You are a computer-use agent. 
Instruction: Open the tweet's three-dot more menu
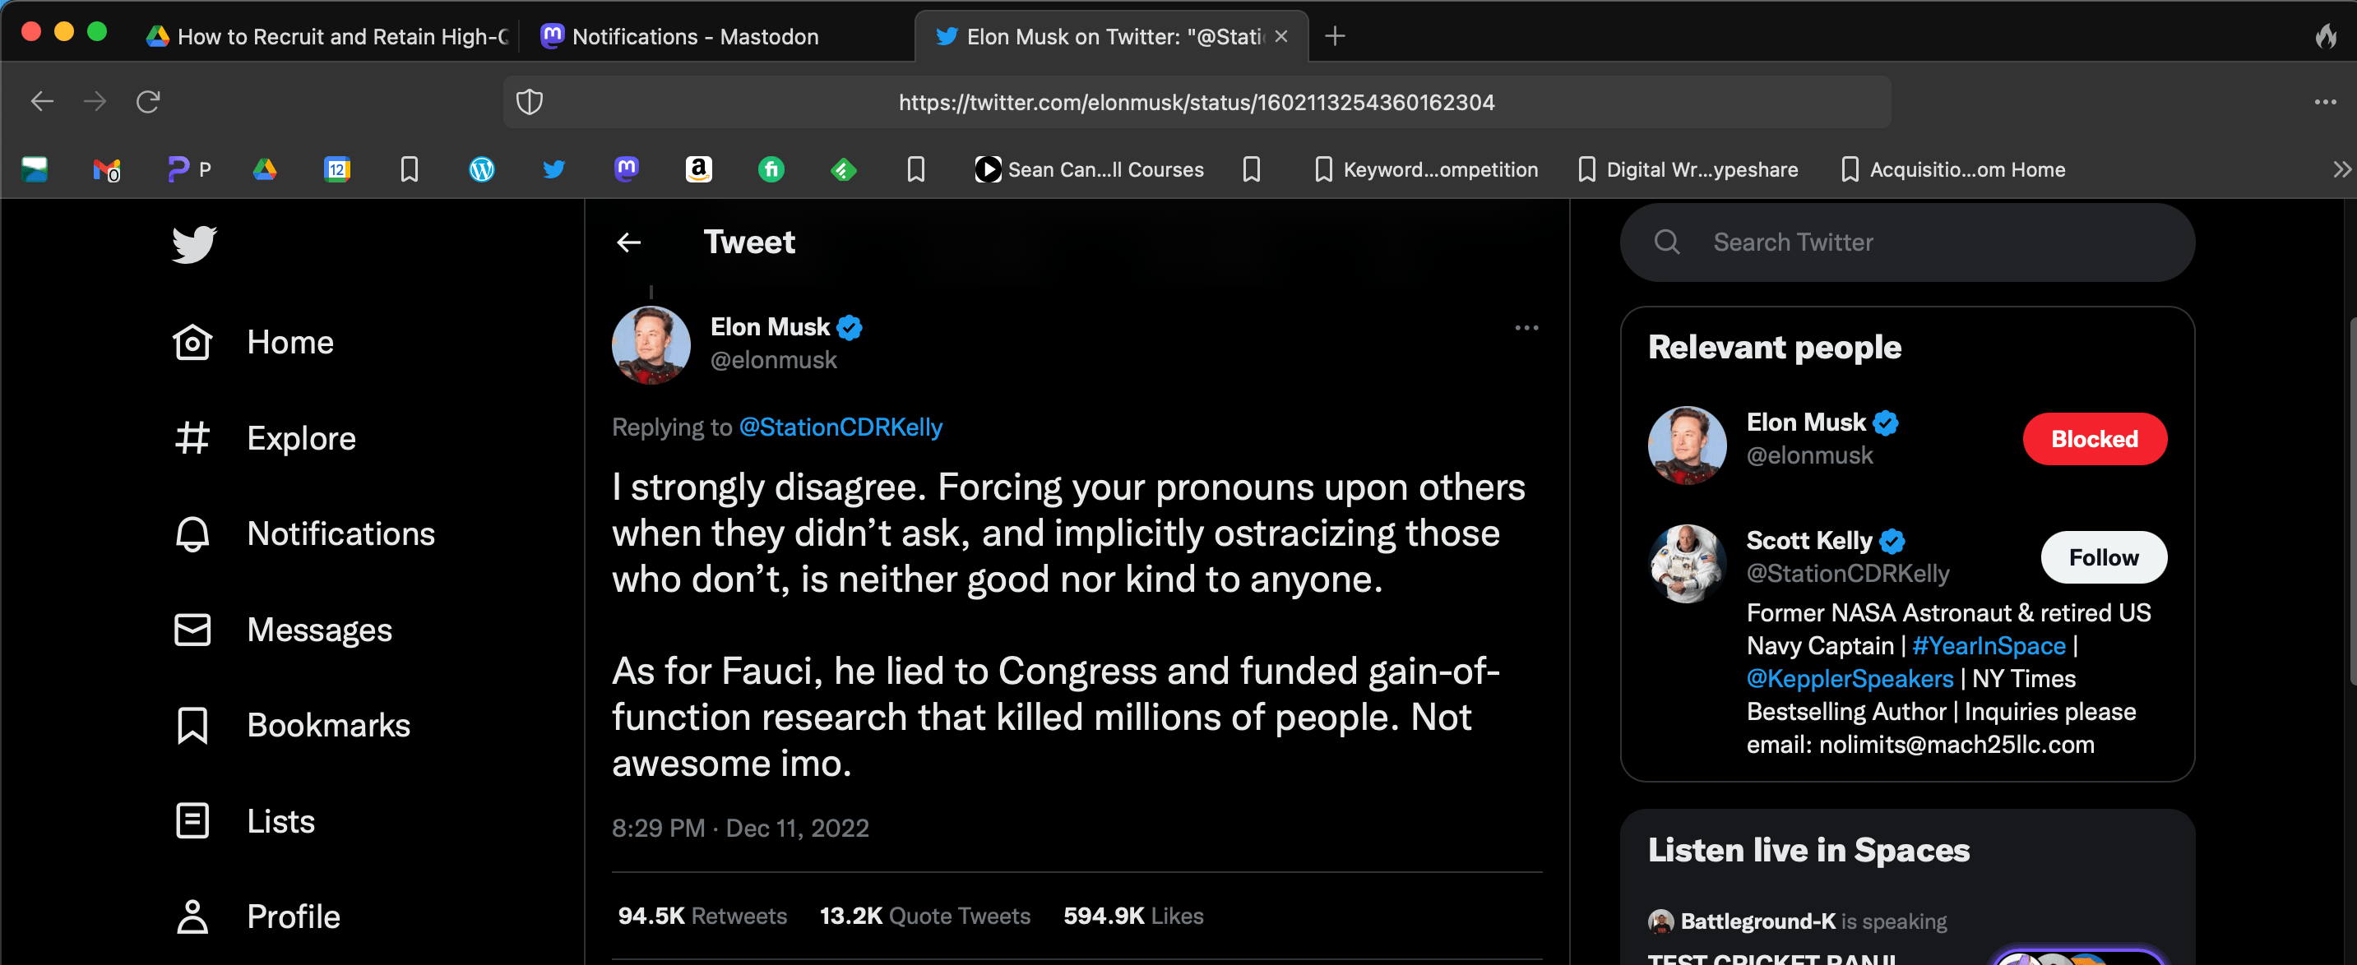tap(1526, 327)
